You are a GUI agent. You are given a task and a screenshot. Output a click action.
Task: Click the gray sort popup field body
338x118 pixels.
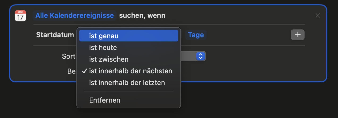click(x=188, y=56)
